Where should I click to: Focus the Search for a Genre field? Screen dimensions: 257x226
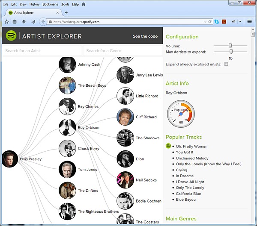coord(123,51)
